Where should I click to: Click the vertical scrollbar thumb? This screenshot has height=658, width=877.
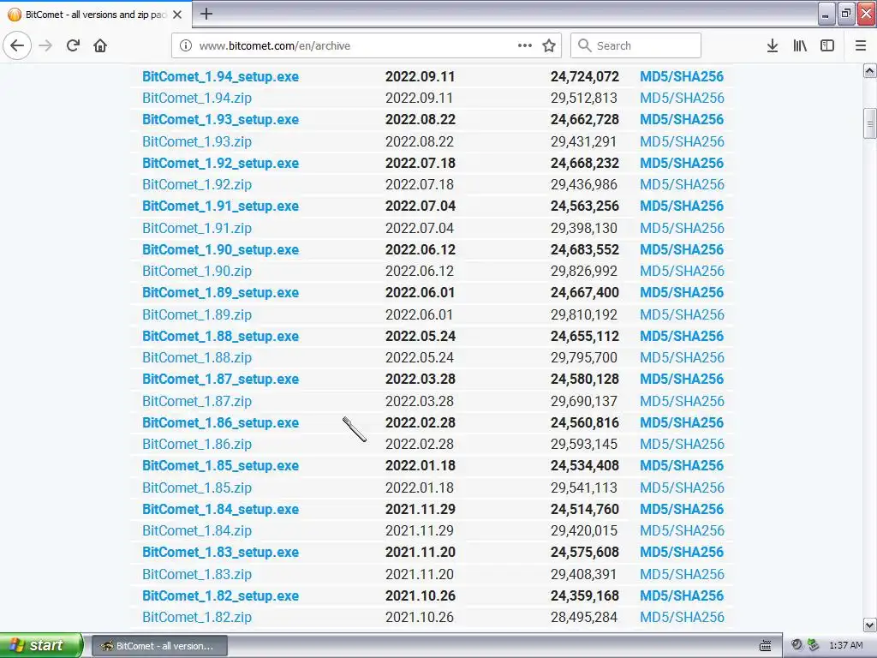(870, 123)
